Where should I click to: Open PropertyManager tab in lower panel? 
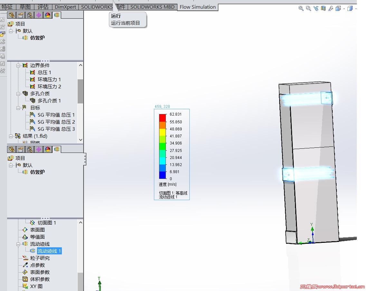pos(21,150)
